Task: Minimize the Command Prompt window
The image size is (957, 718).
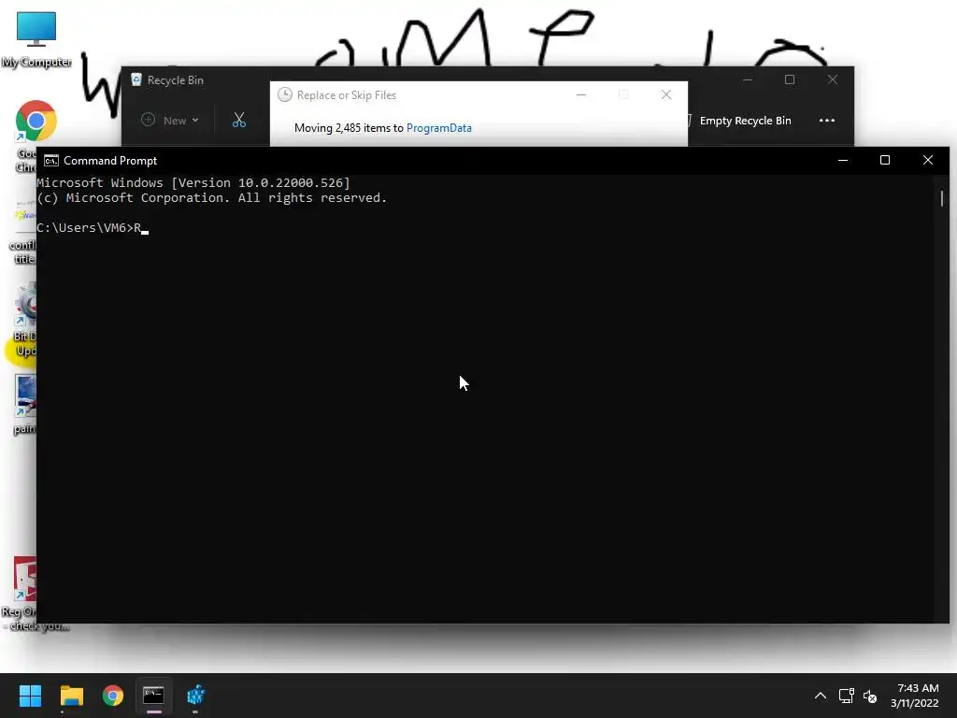Action: 843,160
